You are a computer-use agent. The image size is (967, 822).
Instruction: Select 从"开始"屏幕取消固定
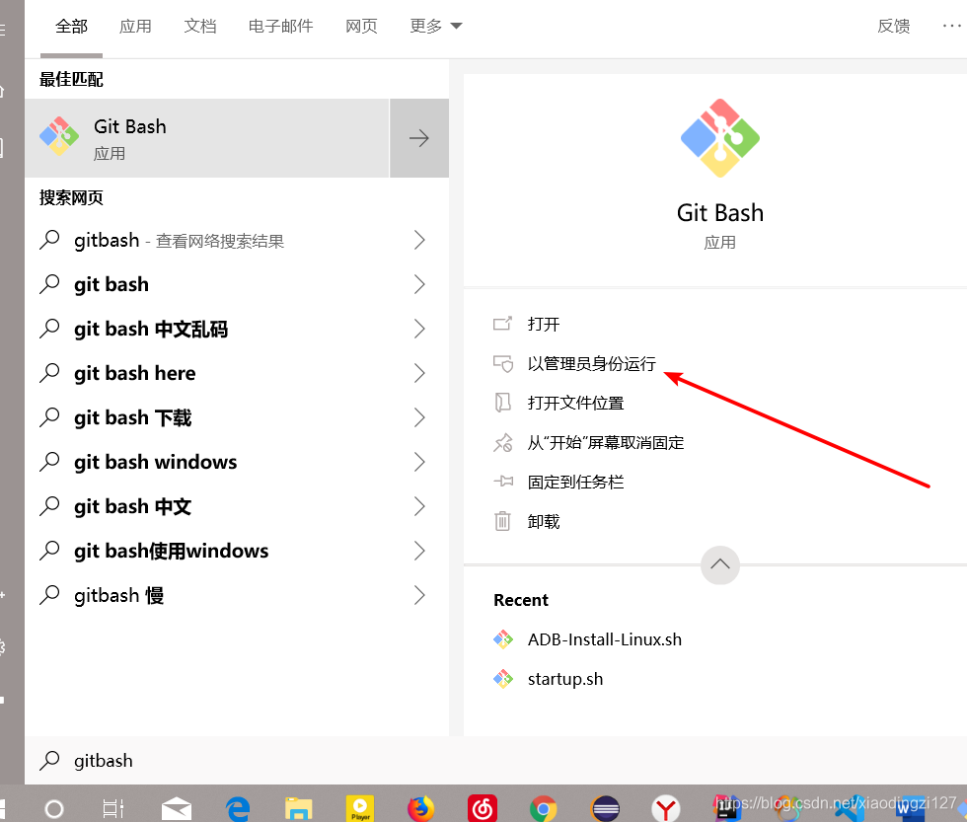[606, 443]
